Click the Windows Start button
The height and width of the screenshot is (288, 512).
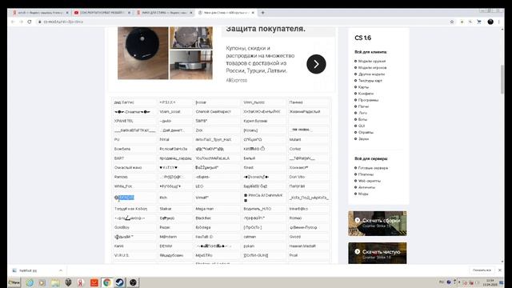point(14,282)
